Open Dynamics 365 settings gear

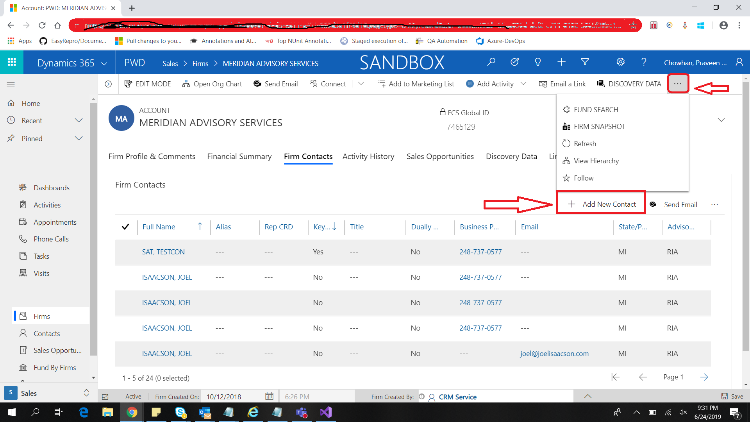pos(620,62)
